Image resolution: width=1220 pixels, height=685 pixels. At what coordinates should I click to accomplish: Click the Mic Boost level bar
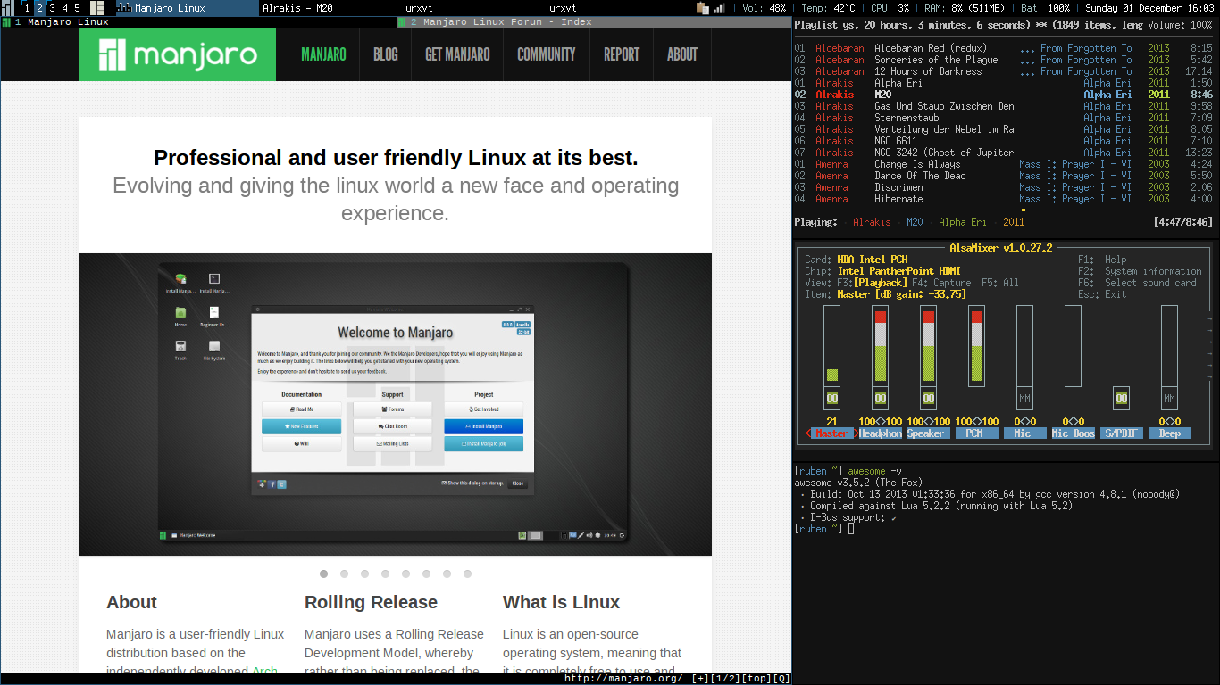(1074, 346)
